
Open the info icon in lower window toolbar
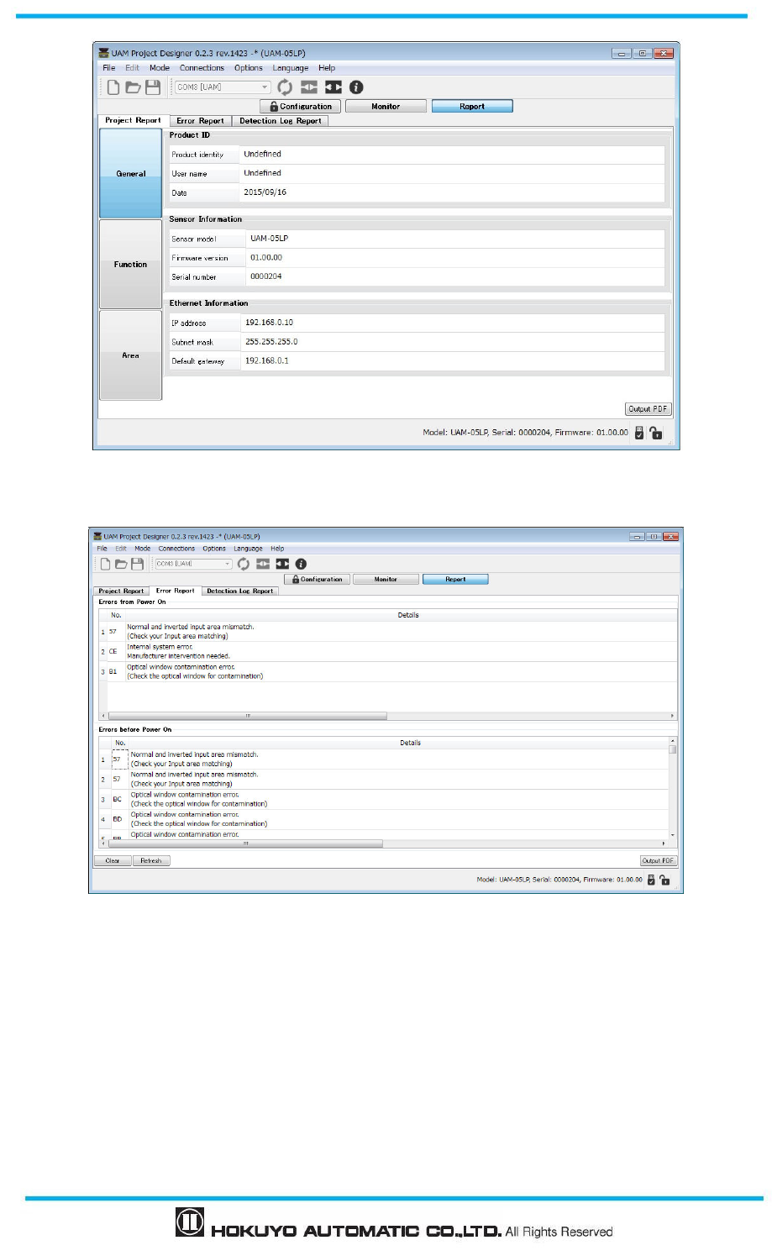(x=301, y=564)
